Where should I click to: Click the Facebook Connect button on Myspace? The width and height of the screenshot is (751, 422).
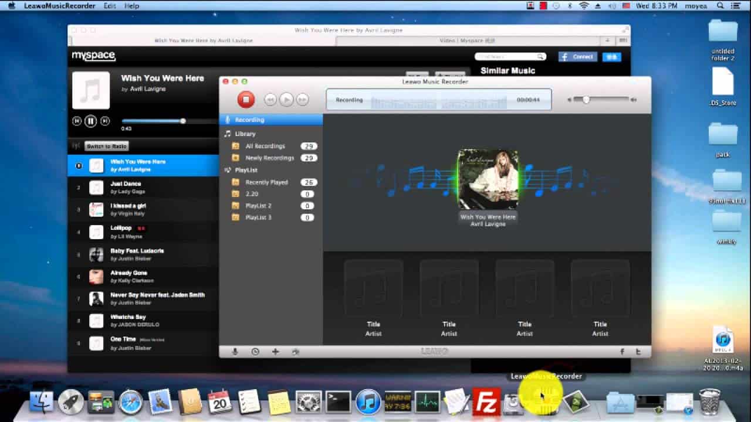pyautogui.click(x=577, y=57)
